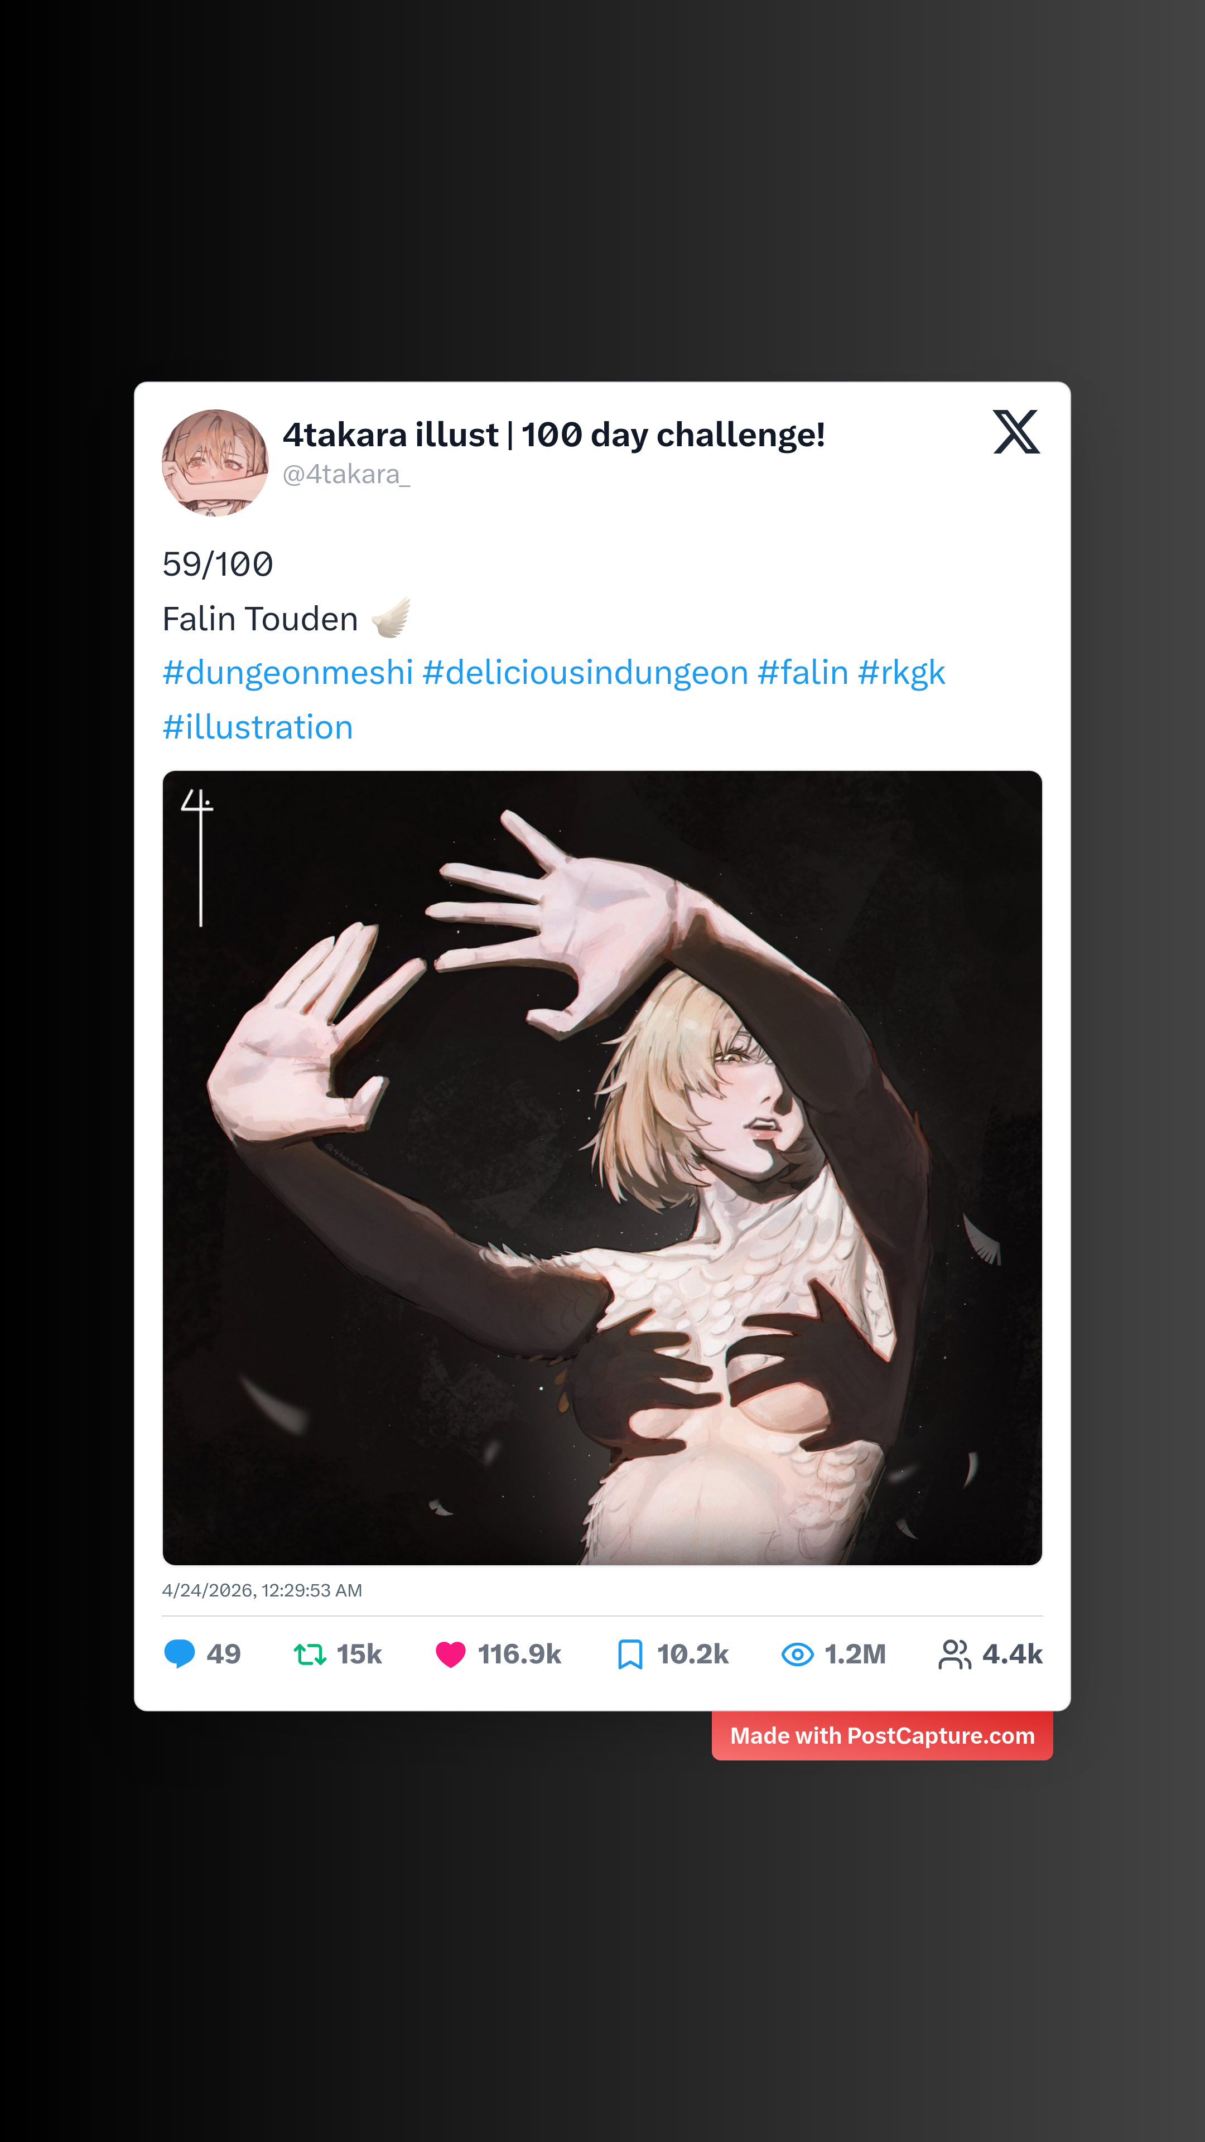Click the pink heart like icon
The width and height of the screenshot is (1205, 2142).
click(x=450, y=1654)
